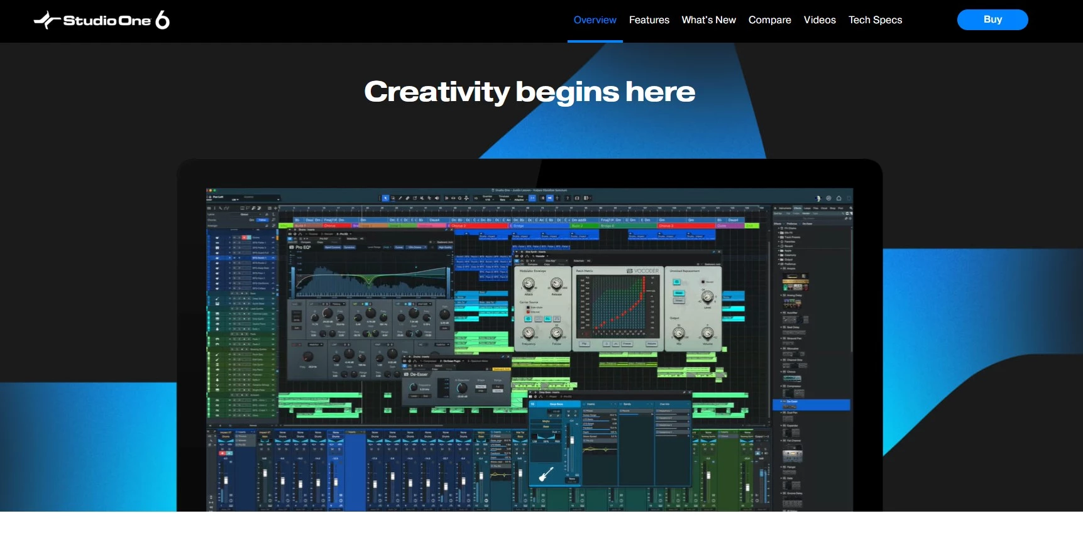
Task: Click the help question mark icon in toolbar
Action: coord(568,198)
